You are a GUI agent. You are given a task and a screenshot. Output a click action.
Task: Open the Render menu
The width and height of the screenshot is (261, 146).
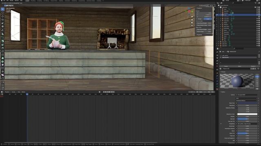click(x=11, y=1)
